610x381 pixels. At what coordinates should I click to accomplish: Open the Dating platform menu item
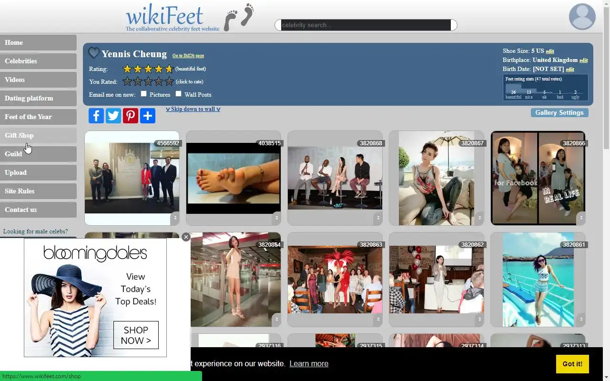pos(38,98)
